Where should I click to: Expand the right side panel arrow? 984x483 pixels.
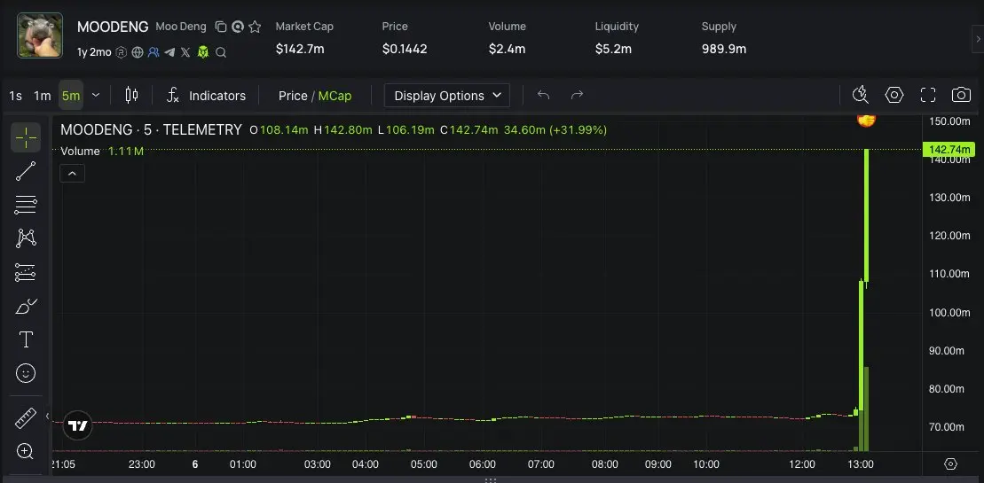(x=978, y=39)
